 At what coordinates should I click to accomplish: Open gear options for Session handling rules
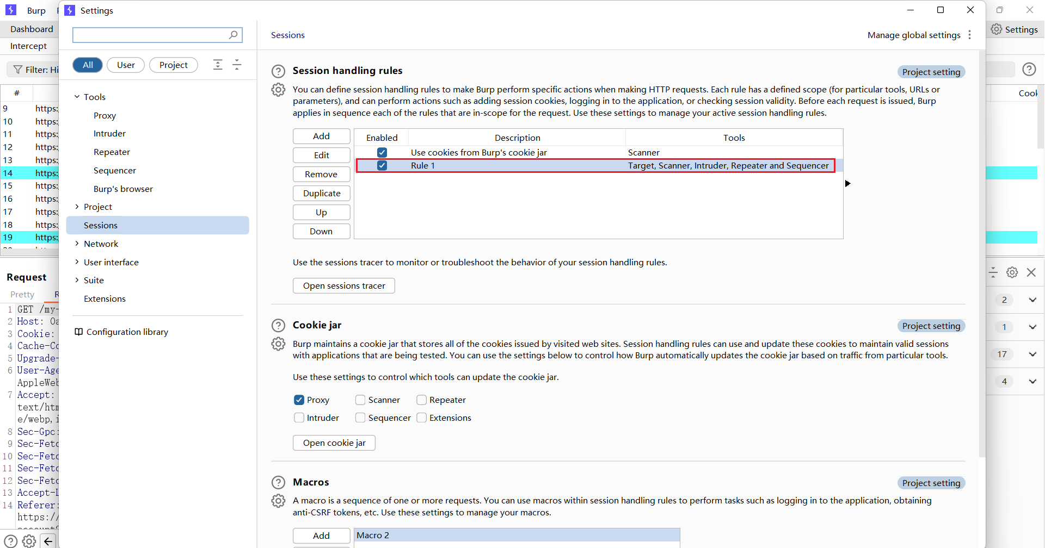tap(278, 90)
